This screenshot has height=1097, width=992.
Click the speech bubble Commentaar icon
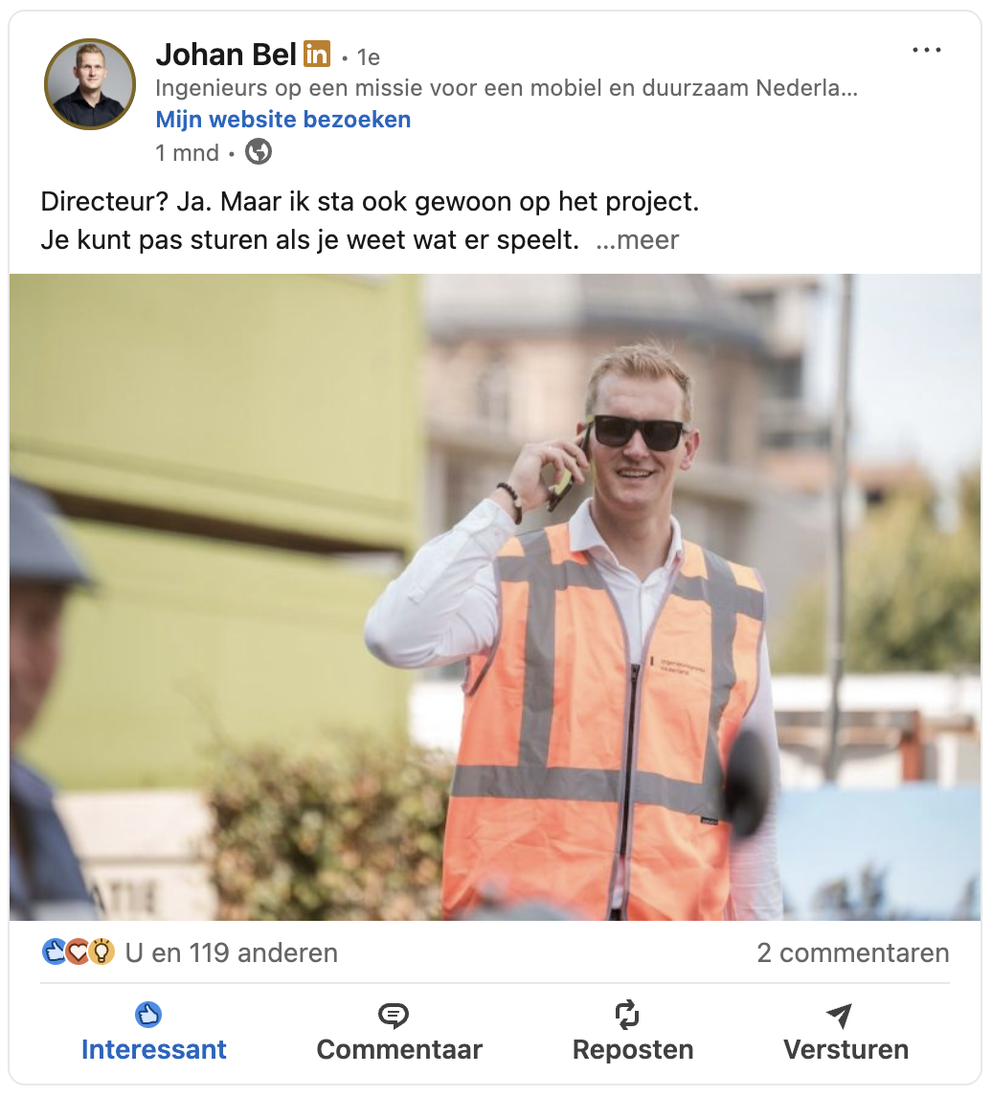(x=394, y=1015)
